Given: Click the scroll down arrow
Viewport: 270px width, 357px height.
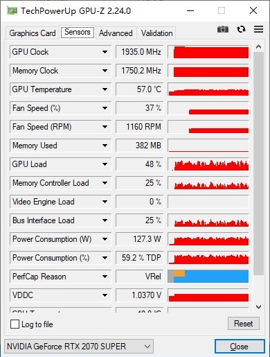Looking at the screenshot, I should (258, 307).
